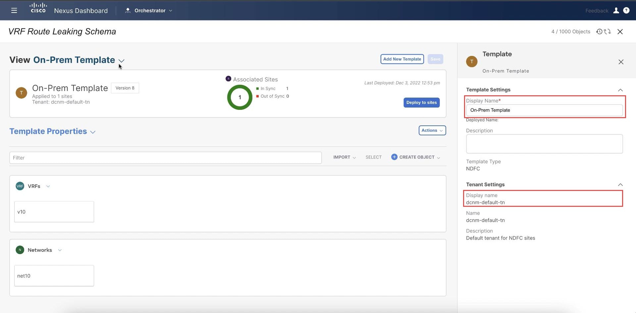Close the Template side panel

(x=621, y=62)
